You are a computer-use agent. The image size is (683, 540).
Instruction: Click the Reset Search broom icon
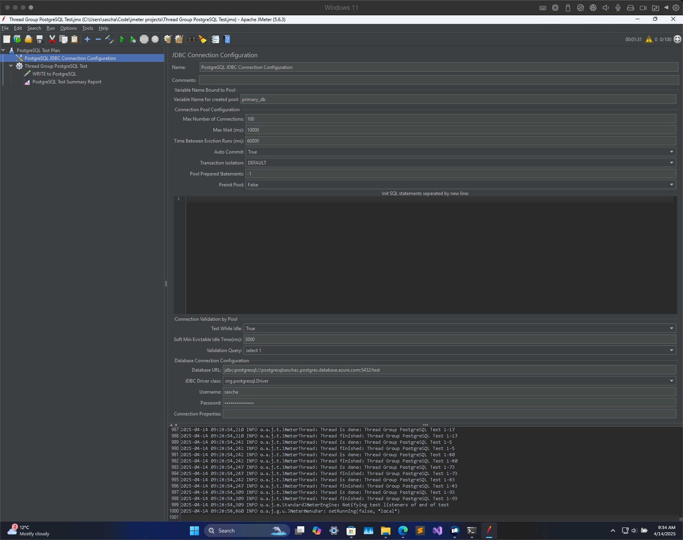pos(202,39)
